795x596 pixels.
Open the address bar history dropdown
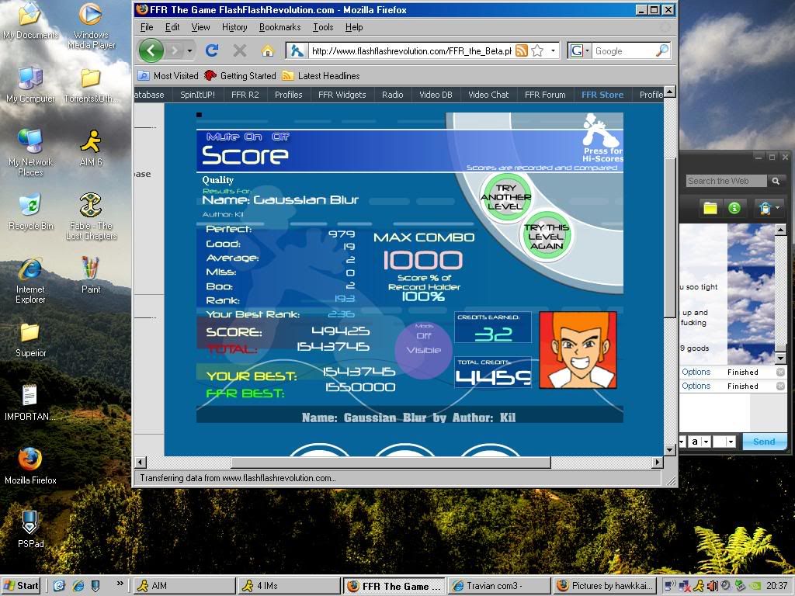pyautogui.click(x=554, y=51)
